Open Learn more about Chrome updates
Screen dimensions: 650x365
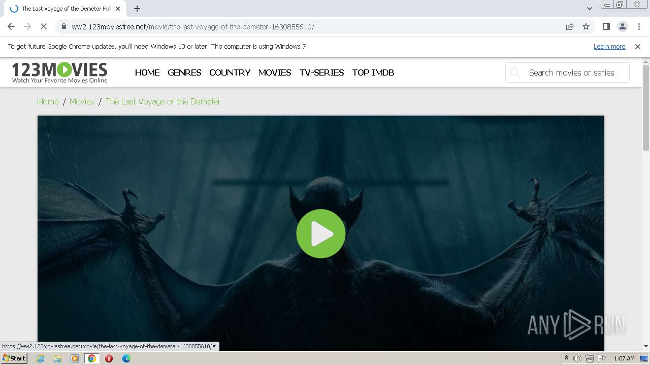(609, 46)
